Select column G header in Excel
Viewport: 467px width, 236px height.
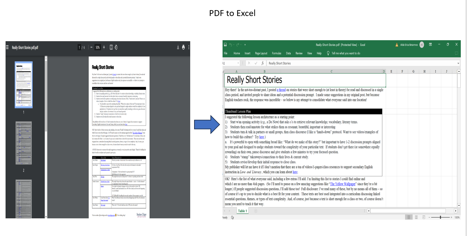(x=413, y=71)
